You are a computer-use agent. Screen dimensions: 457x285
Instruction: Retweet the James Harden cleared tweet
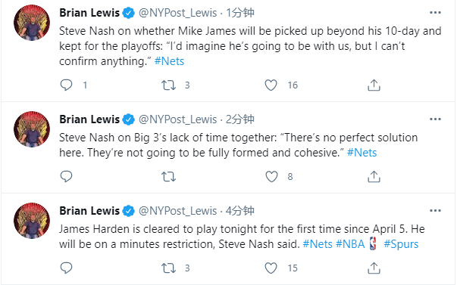pyautogui.click(x=168, y=268)
